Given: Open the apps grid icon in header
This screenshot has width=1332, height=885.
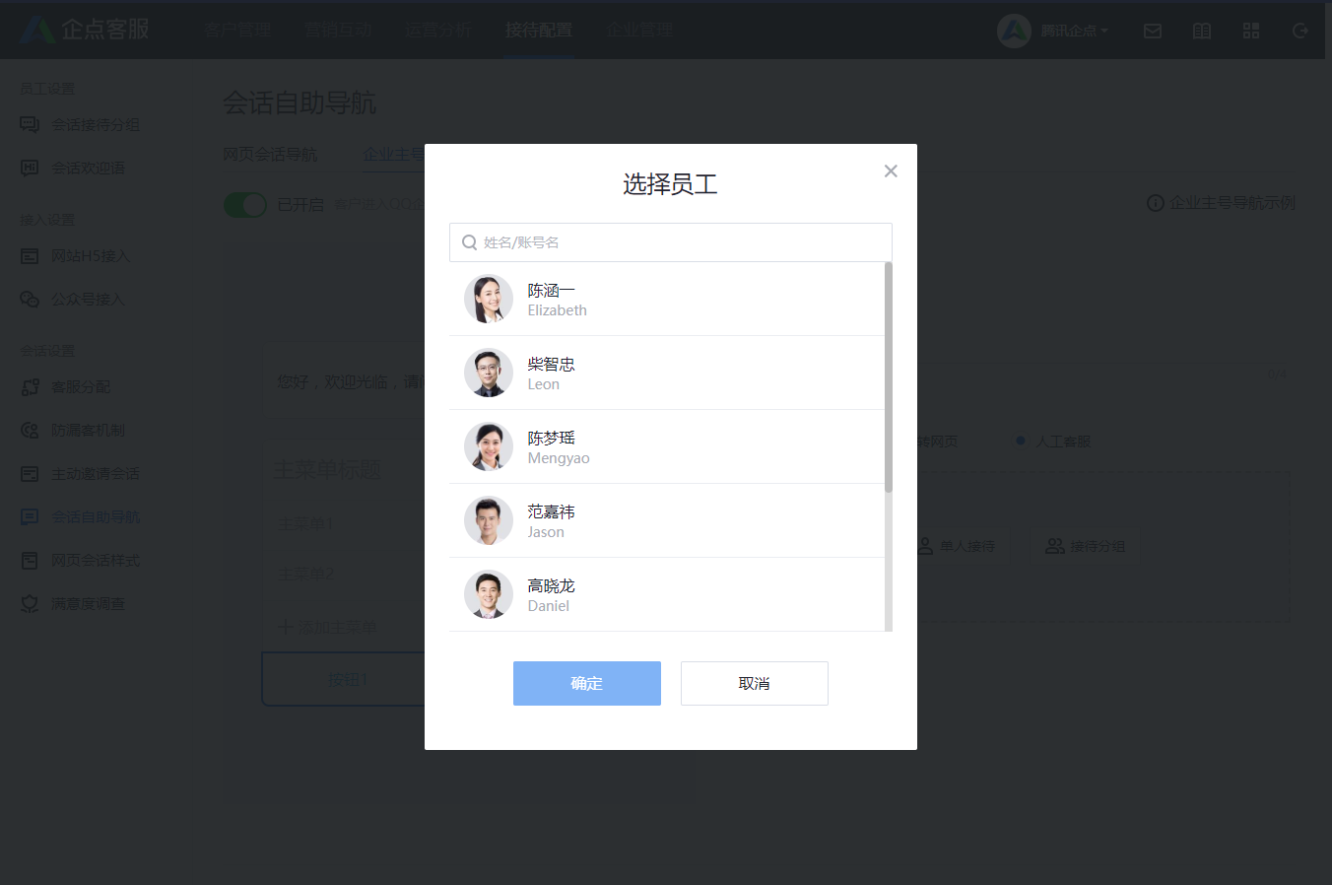Looking at the screenshot, I should 1251,31.
